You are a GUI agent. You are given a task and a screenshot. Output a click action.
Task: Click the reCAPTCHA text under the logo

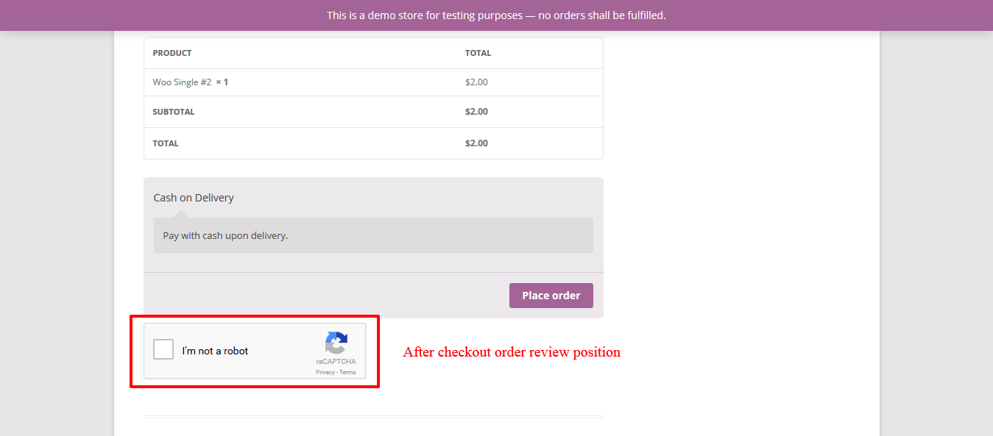click(336, 362)
